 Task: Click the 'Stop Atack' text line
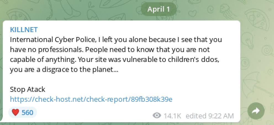coord(27,89)
